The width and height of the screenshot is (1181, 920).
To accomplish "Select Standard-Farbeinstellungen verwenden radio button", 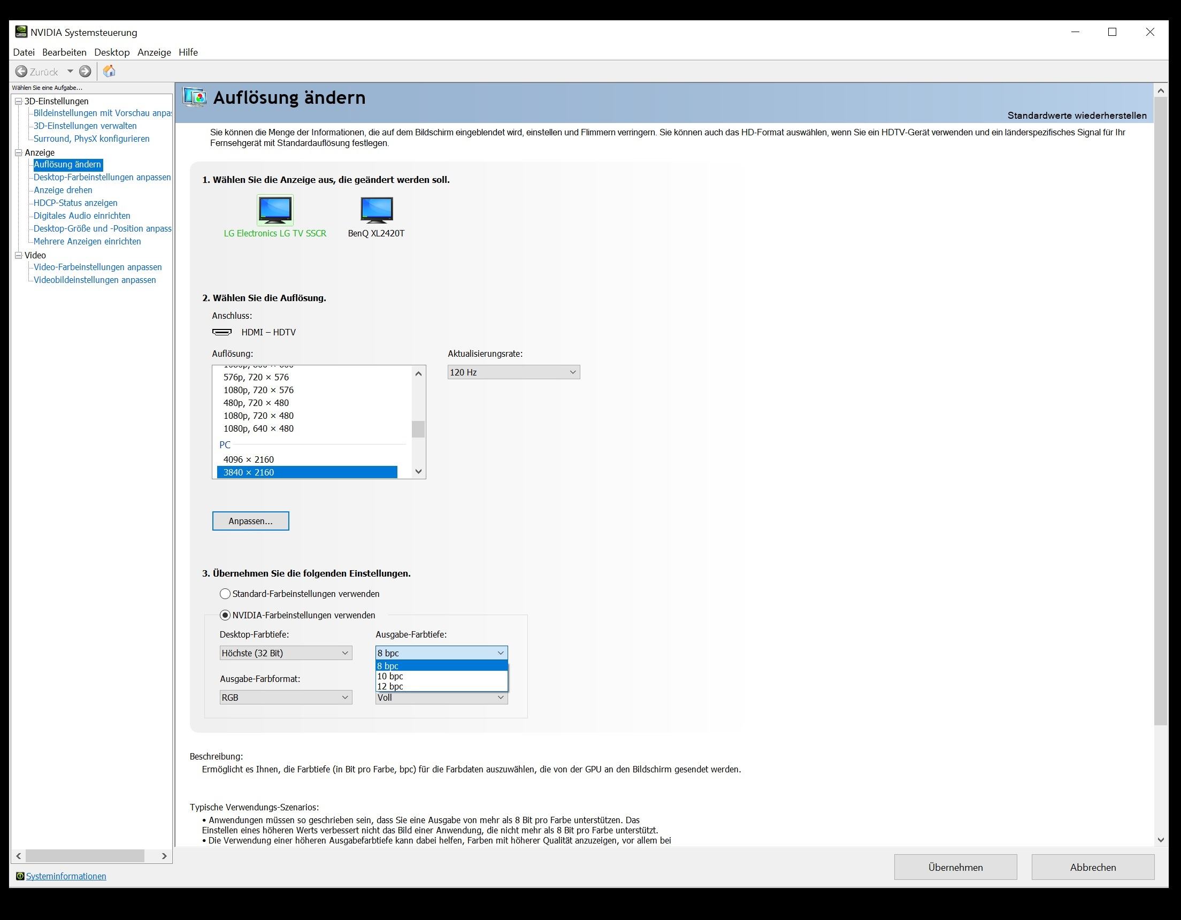I will click(x=225, y=594).
